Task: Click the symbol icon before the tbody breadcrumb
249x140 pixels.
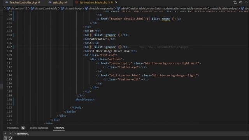Action: (242, 9)
